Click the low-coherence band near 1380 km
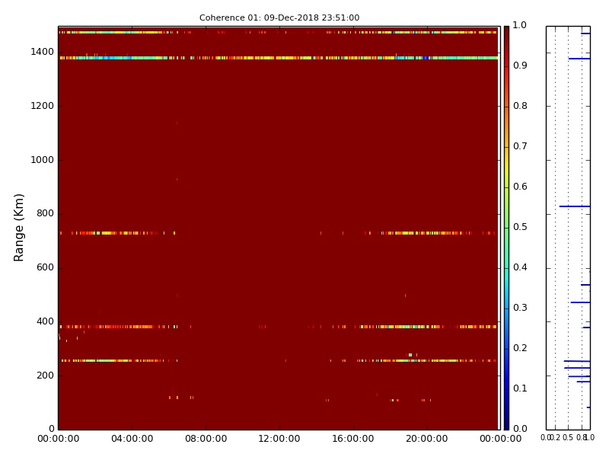The image size is (609, 457). tap(278, 58)
